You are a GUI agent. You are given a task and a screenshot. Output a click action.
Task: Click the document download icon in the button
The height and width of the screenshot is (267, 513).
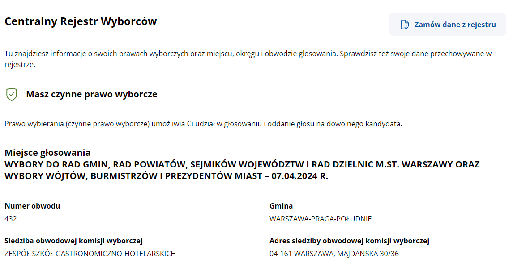405,25
